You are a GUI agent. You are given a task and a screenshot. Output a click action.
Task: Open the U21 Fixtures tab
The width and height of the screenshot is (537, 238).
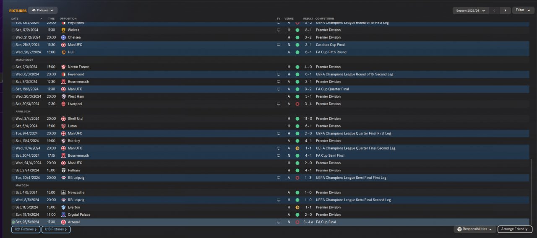26,230
